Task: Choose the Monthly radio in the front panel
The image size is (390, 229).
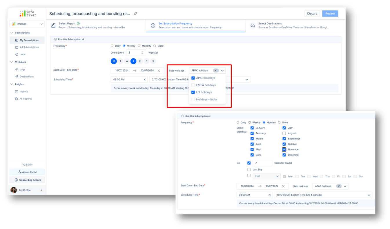Action: (x=264, y=122)
